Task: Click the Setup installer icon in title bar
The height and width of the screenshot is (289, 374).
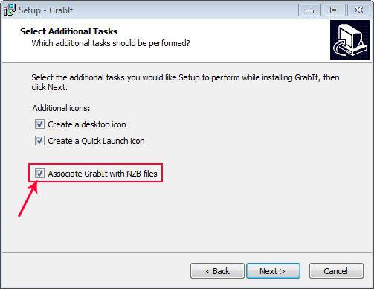Action: tap(10, 10)
